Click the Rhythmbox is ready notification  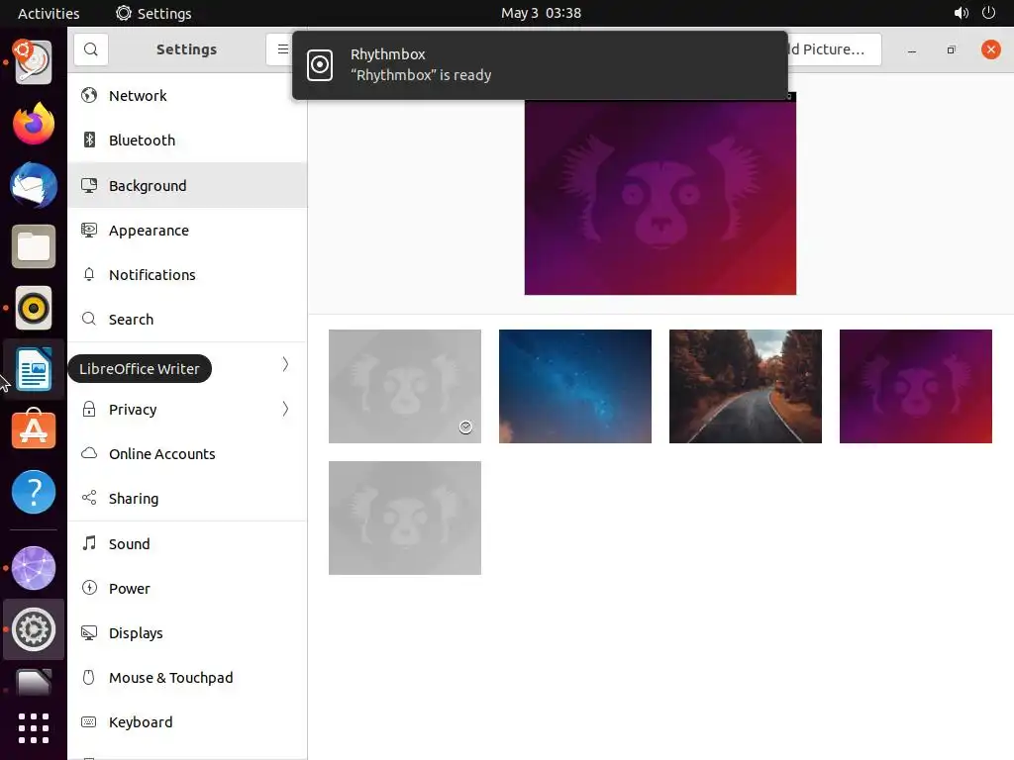pyautogui.click(x=540, y=64)
